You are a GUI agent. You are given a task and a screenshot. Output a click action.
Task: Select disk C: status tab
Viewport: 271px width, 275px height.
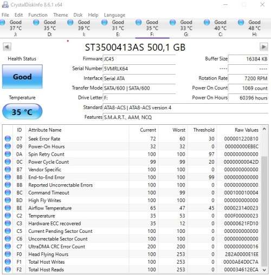(220, 28)
